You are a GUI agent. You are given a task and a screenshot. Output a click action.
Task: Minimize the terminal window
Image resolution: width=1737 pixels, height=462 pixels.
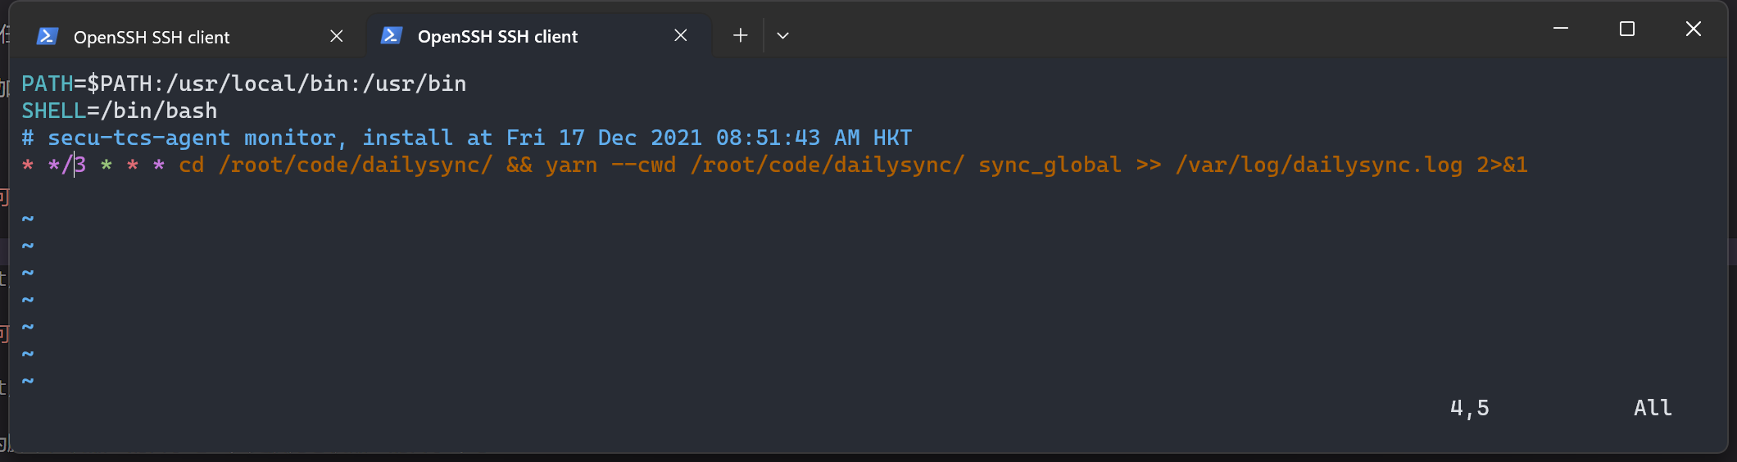pos(1561,29)
